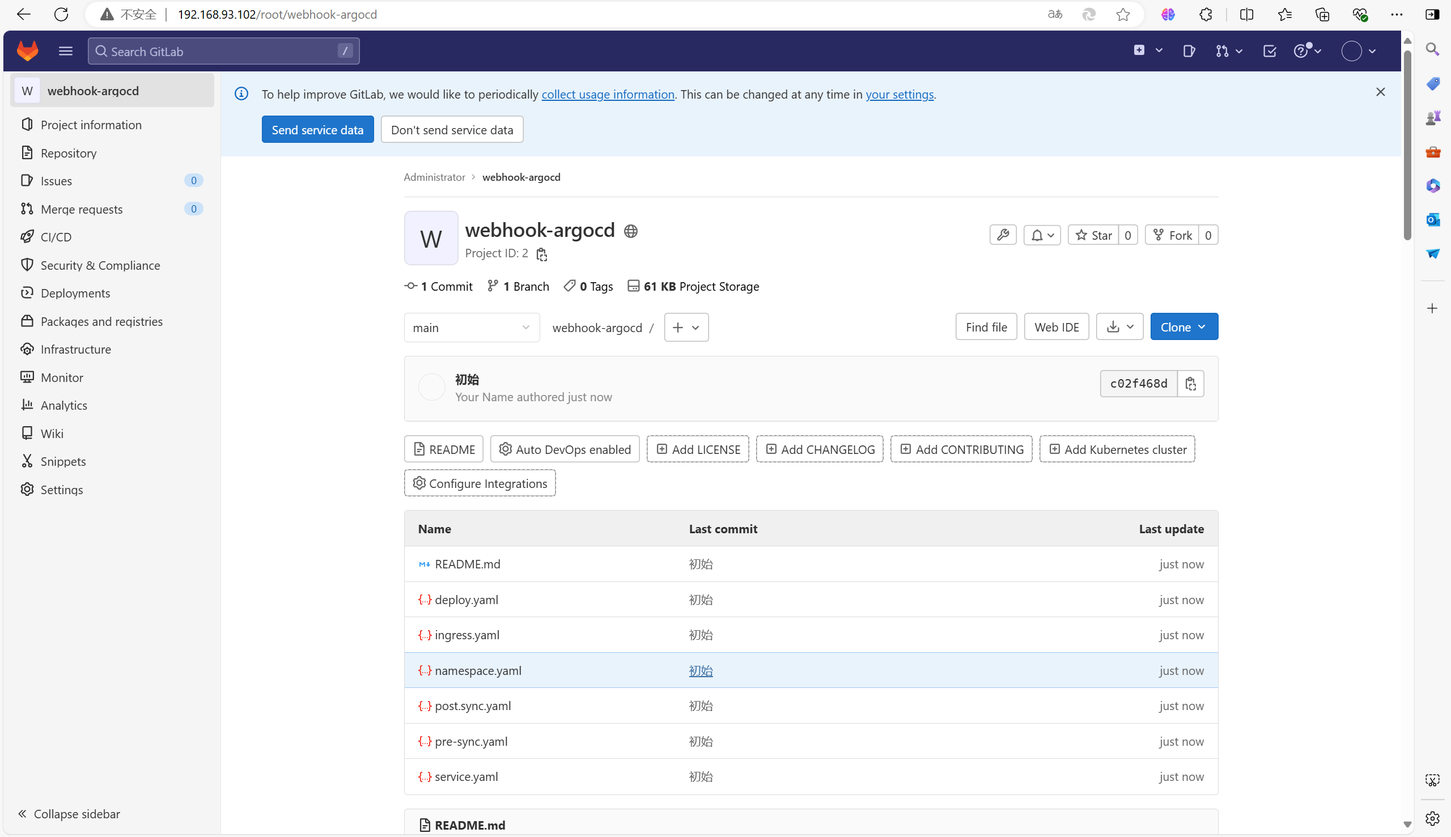Image resolution: width=1451 pixels, height=837 pixels.
Task: Open browser split screen icon
Action: tap(1246, 14)
